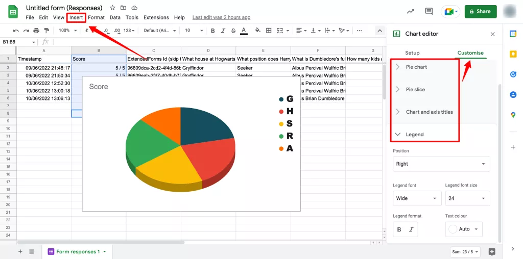Screen dimensions: 523x259
Task: Open more number formats 123 menu
Action: [x=129, y=30]
